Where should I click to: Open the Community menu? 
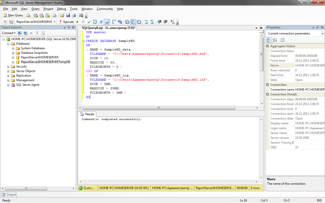tap(105, 9)
